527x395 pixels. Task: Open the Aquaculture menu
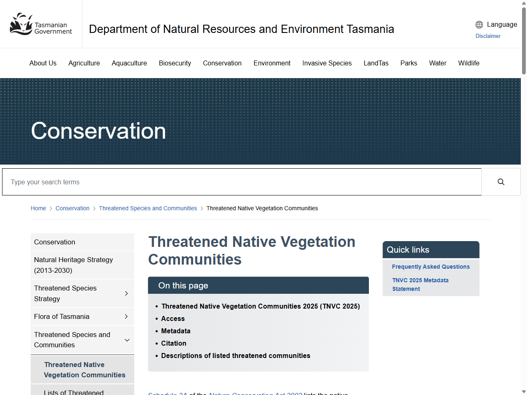click(x=129, y=63)
